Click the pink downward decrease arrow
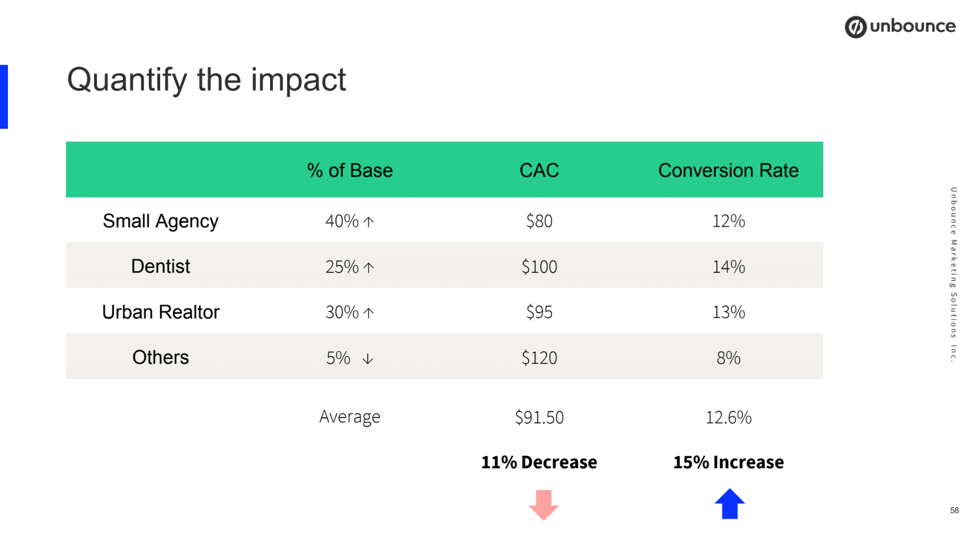This screenshot has width=972, height=547. pos(544,504)
